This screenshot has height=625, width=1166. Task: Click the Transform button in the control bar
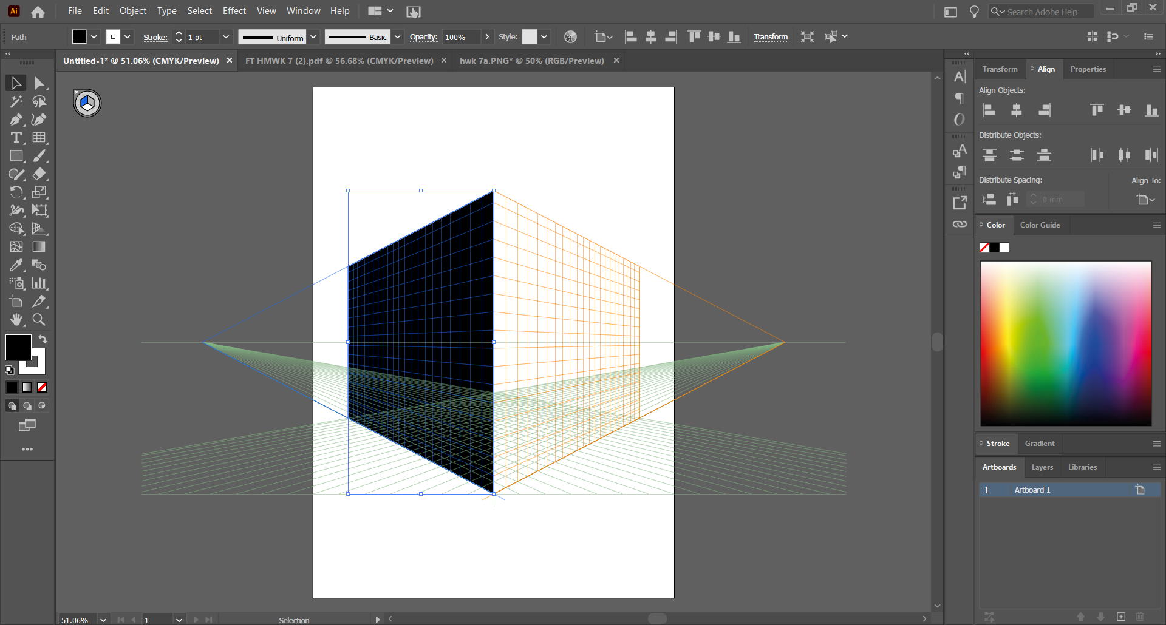771,36
